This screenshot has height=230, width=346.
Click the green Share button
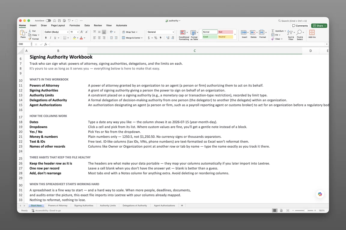[x=319, y=26]
